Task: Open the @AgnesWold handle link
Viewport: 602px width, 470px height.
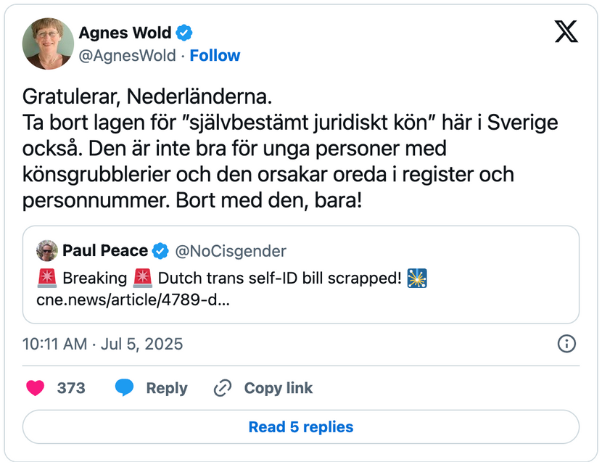Action: pyautogui.click(x=128, y=56)
